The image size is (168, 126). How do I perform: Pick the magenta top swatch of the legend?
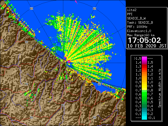144,59
